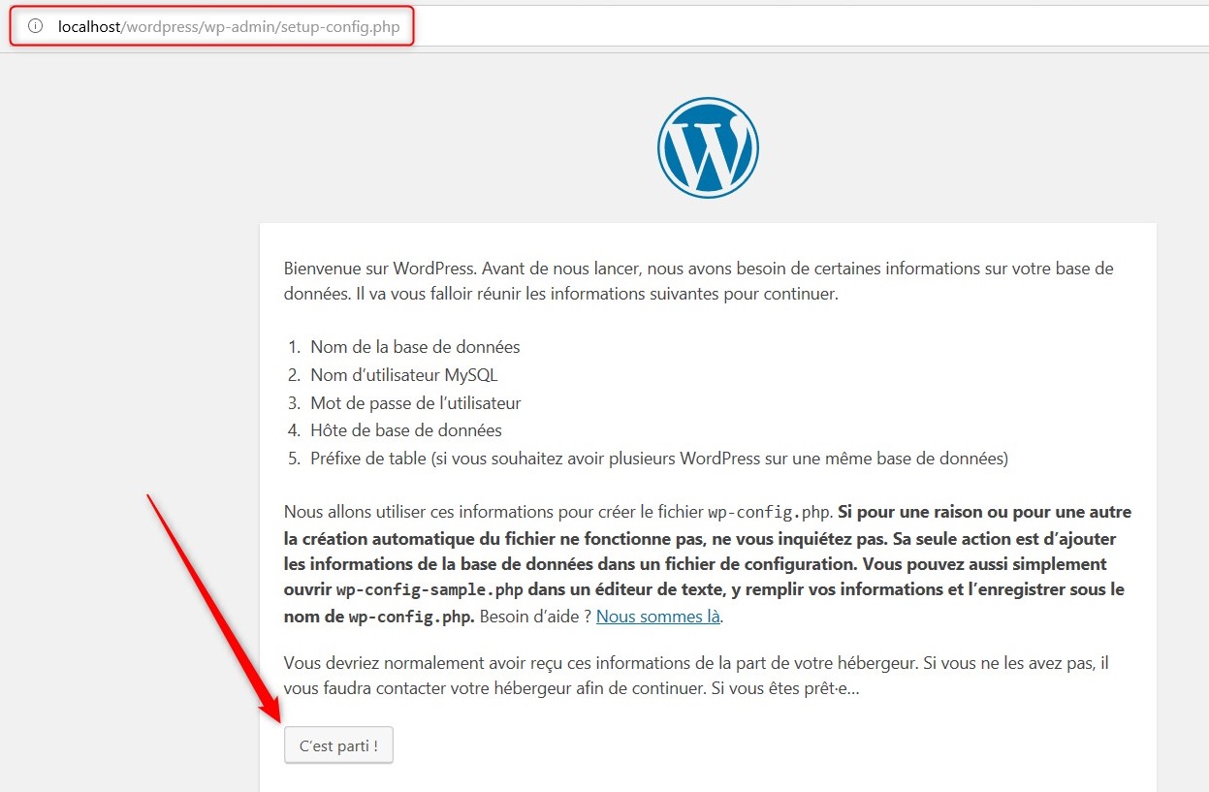The image size is (1209, 792).
Task: Click the site information icon in address bar
Action: pos(36,26)
